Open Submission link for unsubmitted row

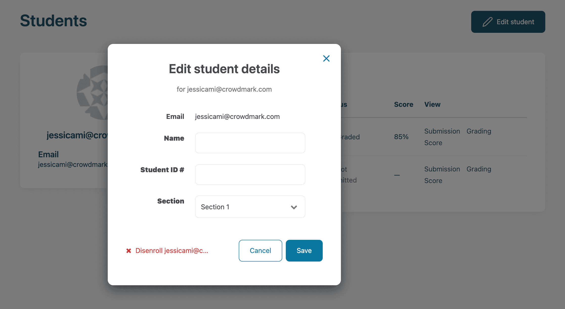tap(442, 169)
